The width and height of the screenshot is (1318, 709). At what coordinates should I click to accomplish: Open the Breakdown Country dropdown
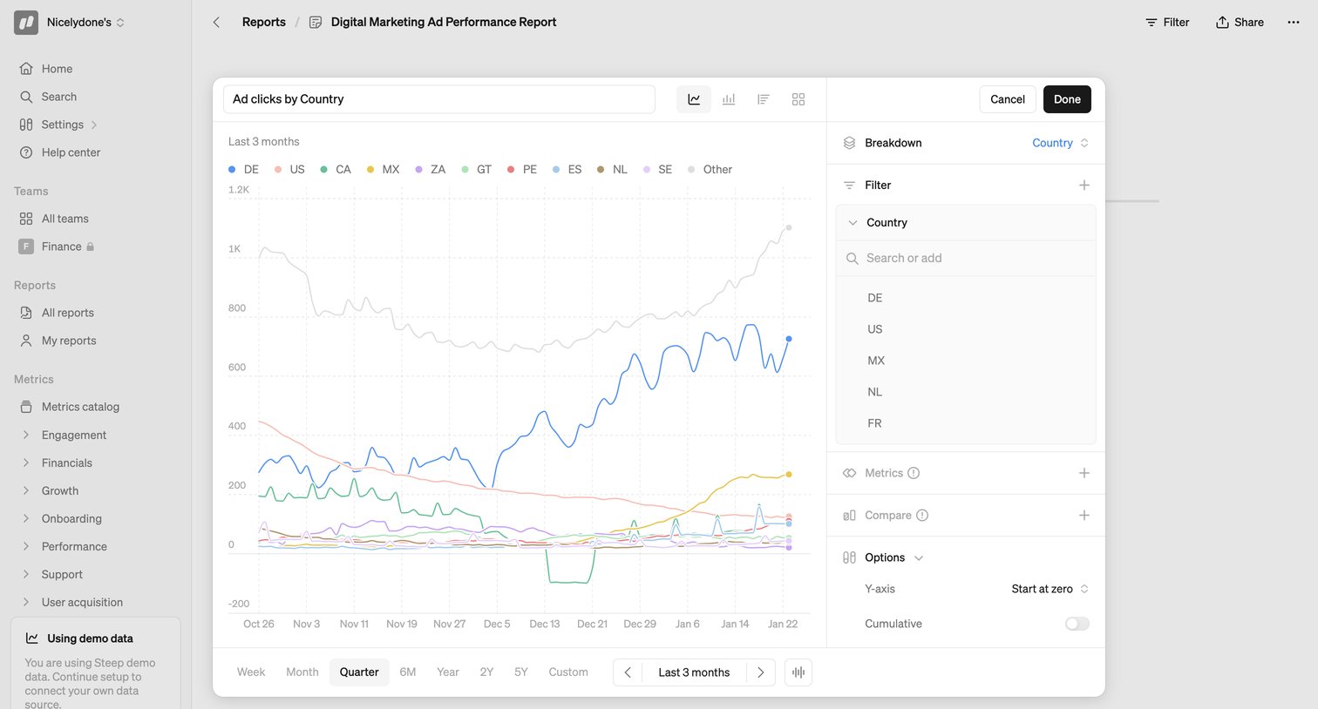[x=1061, y=143]
